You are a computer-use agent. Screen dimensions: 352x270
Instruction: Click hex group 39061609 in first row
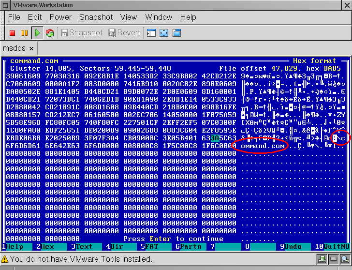pyautogui.click(x=23, y=76)
